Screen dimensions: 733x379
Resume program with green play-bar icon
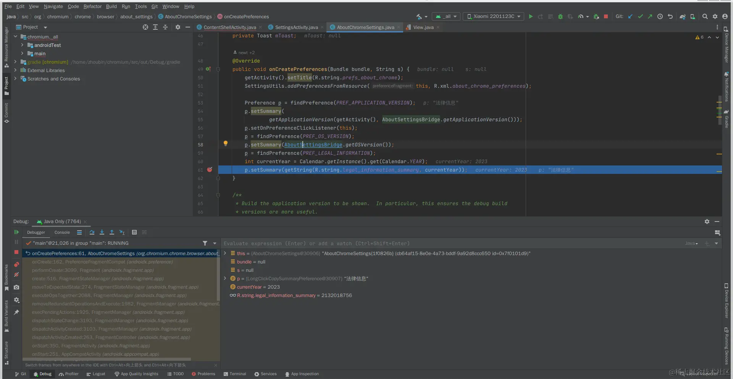click(16, 232)
